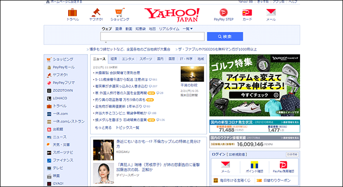Open the カード icon in header
Viewport: 343px width, 187px height.
coord(247,13)
